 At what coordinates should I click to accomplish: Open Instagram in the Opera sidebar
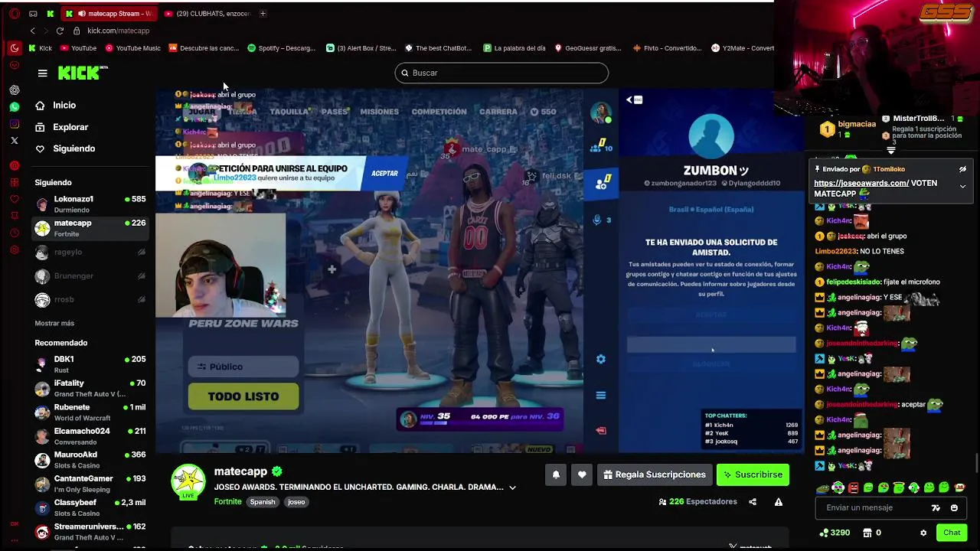(15, 124)
